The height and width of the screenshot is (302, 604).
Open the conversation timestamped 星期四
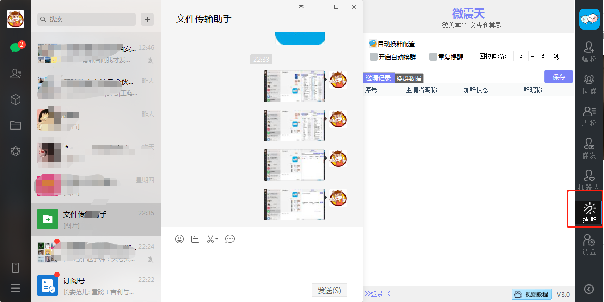tap(95, 186)
